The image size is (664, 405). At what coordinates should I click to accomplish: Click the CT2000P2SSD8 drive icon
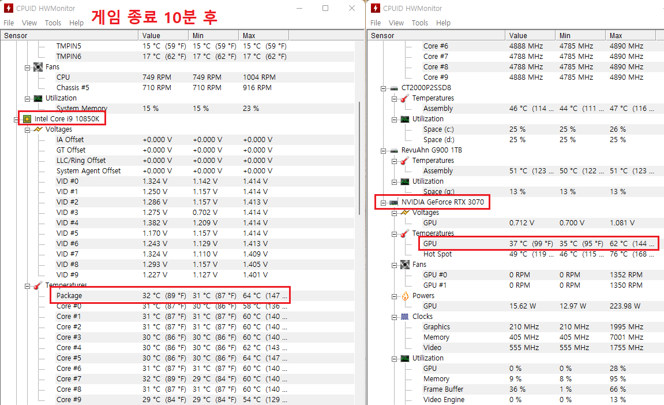point(394,88)
